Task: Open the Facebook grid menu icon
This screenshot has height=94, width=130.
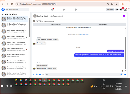Action: tap(117, 9)
